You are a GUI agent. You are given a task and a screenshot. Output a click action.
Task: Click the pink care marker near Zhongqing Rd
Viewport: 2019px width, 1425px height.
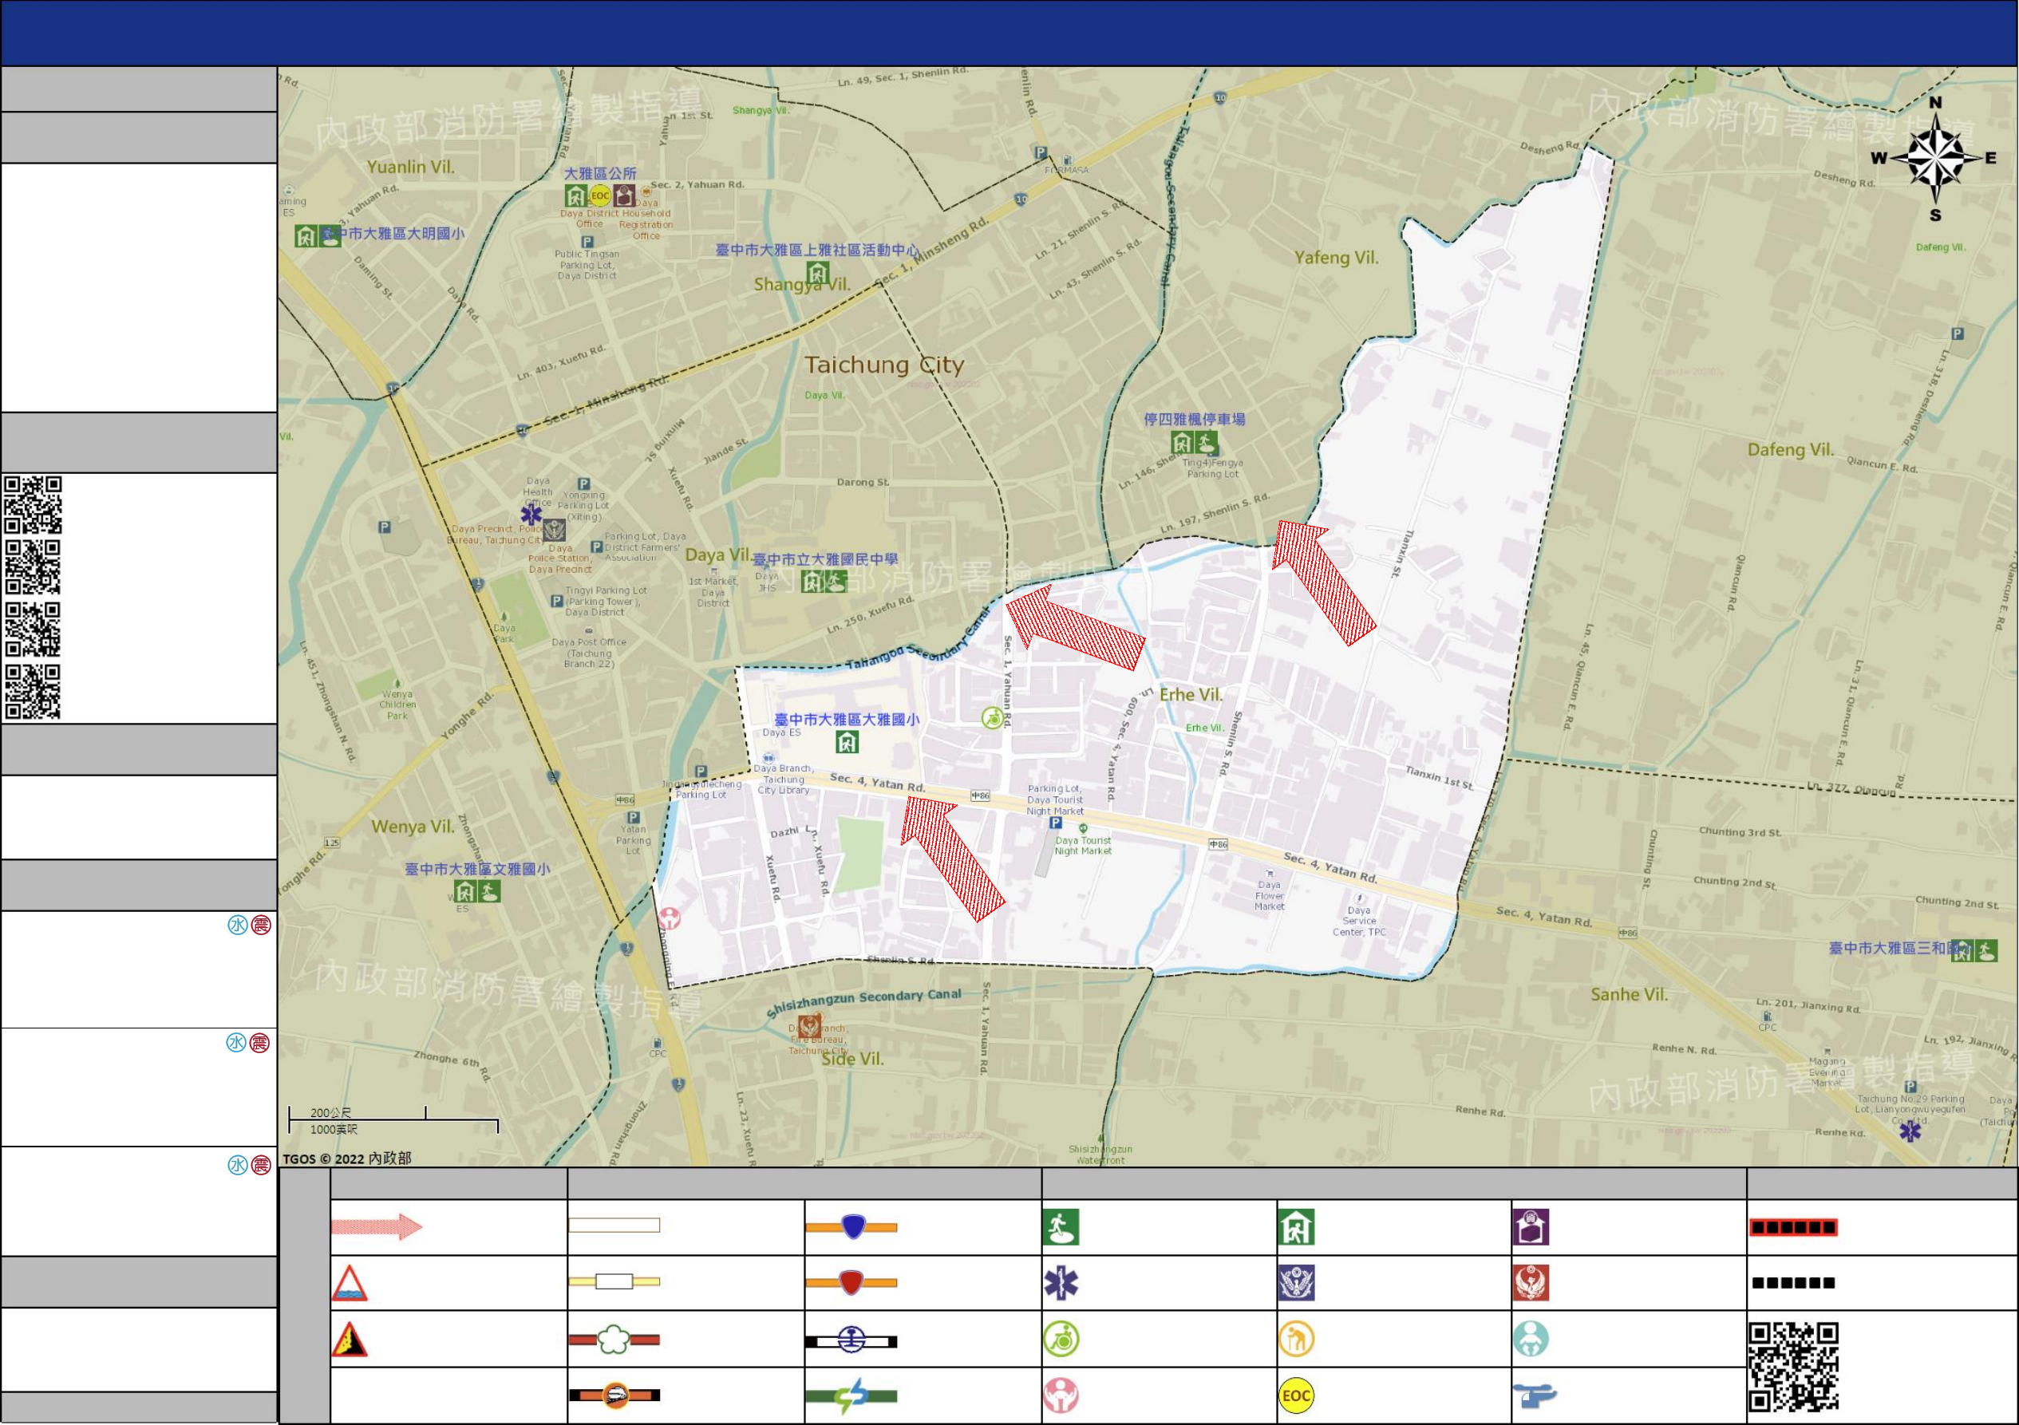tap(670, 918)
